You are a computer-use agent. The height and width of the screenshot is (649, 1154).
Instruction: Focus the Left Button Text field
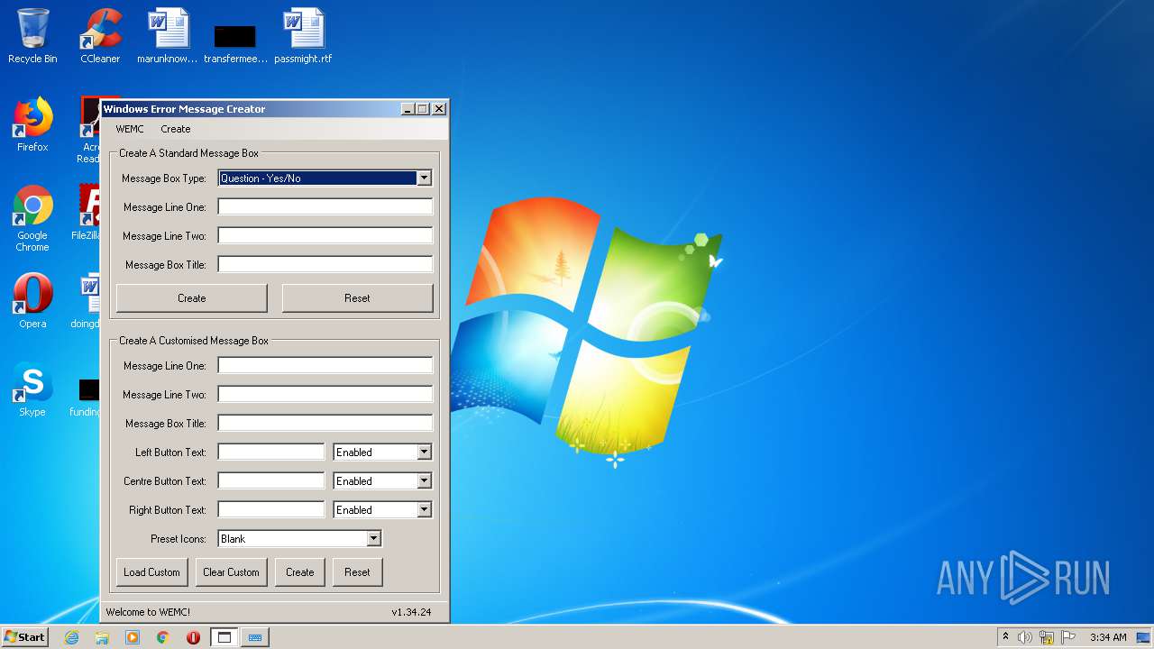click(x=270, y=452)
